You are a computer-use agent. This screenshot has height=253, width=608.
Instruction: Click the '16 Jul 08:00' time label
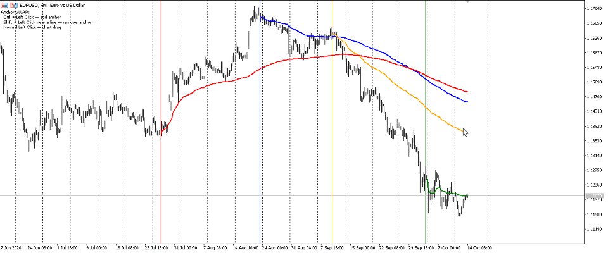pos(127,247)
